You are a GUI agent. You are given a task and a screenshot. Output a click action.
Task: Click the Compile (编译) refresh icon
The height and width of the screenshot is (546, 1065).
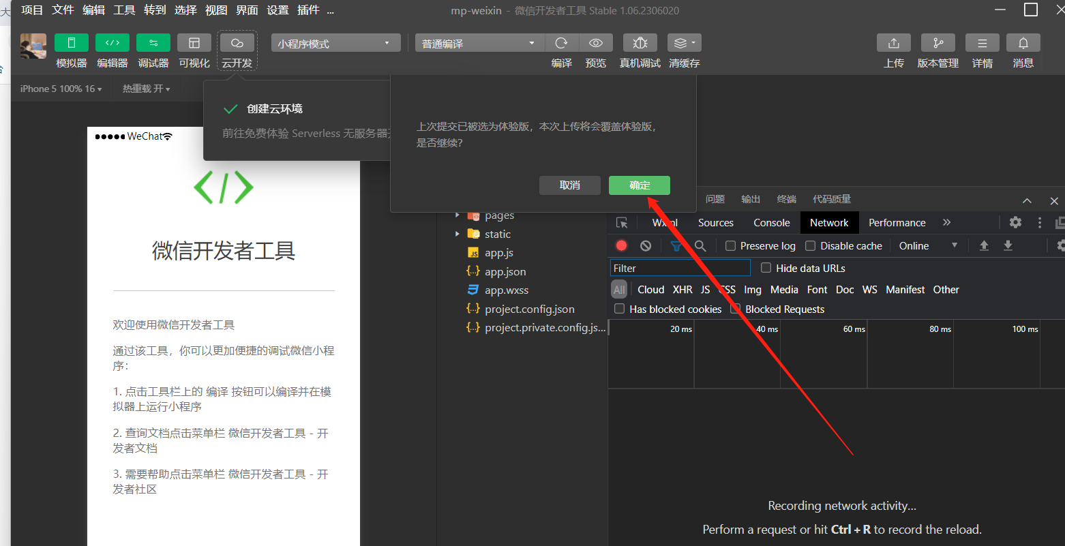tap(561, 43)
